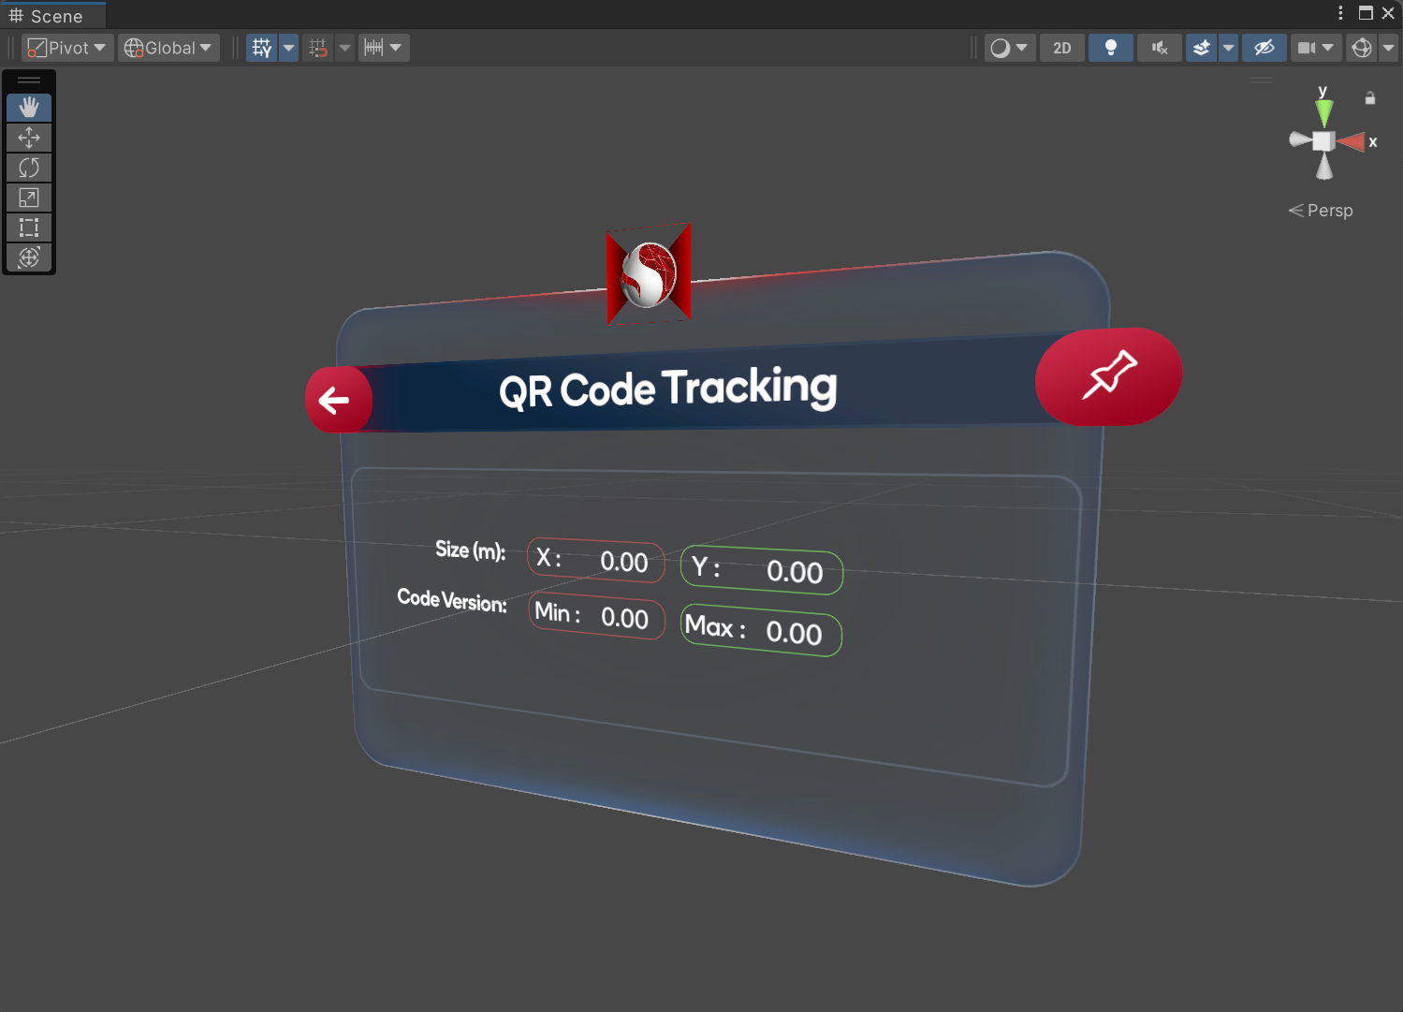Screen dimensions: 1403x1012
Task: Expand the scene effects dropdown arrow
Action: click(1229, 48)
